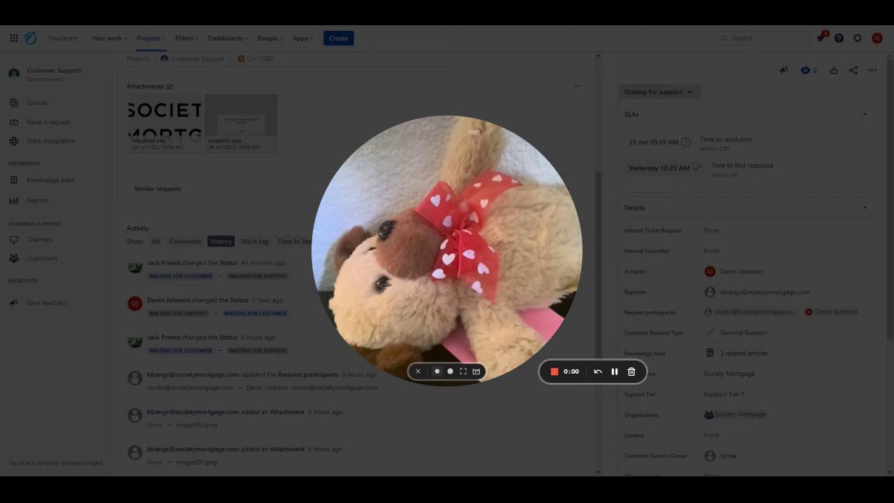Open the settings gear icon

pyautogui.click(x=858, y=38)
